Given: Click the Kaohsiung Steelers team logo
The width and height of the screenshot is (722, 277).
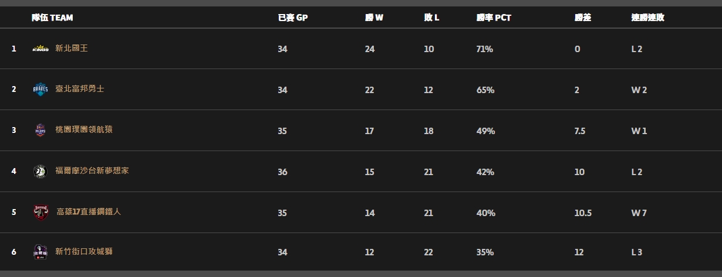Looking at the screenshot, I should [41, 212].
